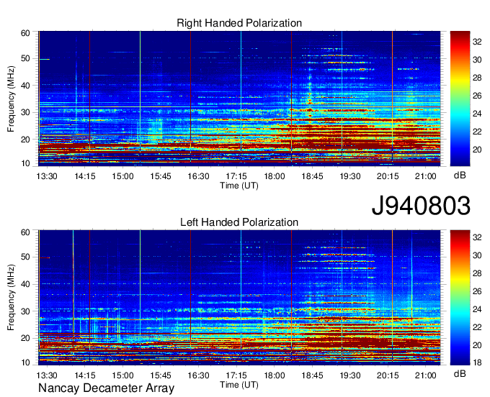Click the '16:30' time tick of lower plot
The height and width of the screenshot is (397, 490).
198,375
